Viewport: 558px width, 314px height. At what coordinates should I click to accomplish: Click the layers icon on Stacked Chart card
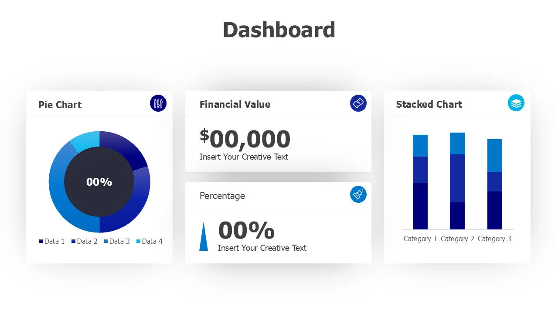tap(516, 103)
